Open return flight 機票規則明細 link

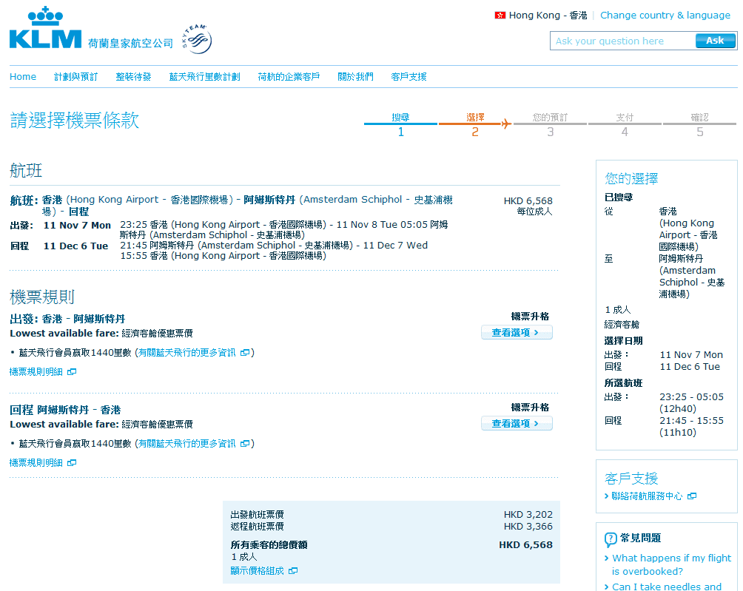click(x=36, y=463)
